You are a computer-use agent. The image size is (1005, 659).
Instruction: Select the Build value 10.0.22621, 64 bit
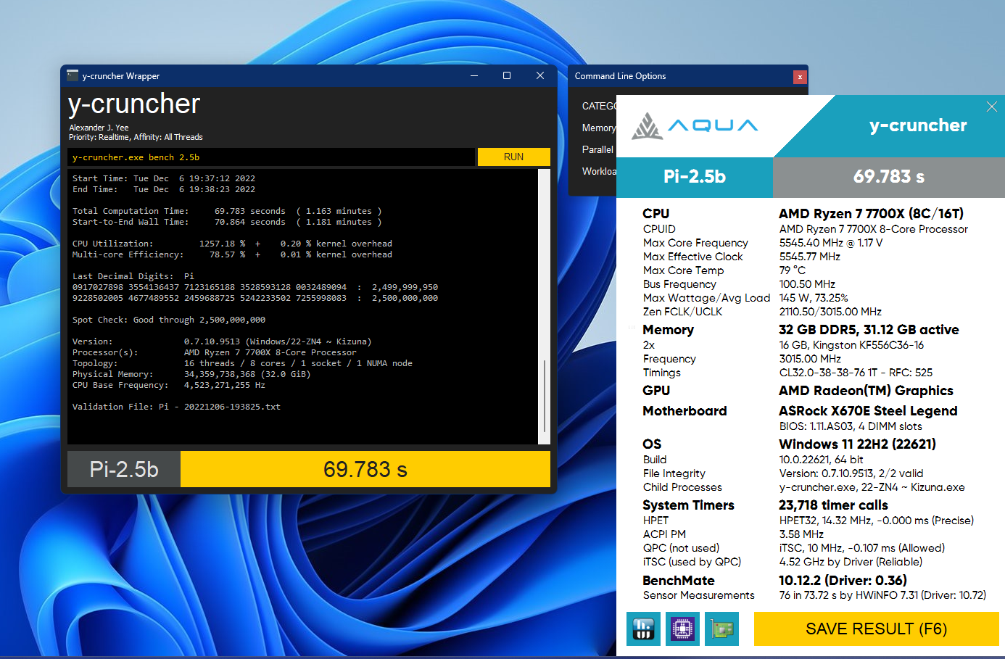pyautogui.click(x=822, y=460)
